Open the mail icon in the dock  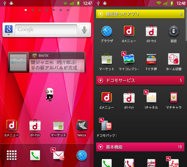57,154
